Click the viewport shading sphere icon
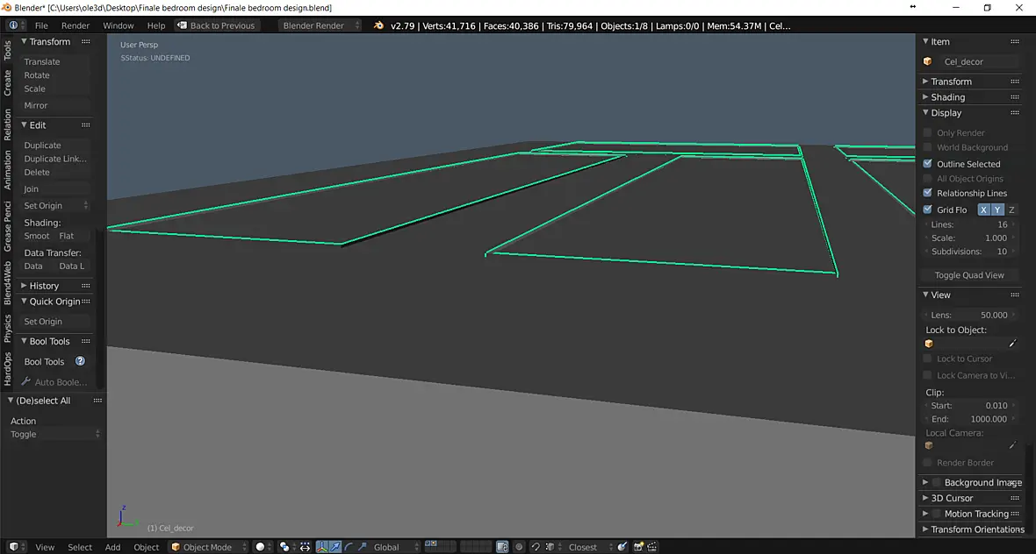1036x554 pixels. point(261,547)
